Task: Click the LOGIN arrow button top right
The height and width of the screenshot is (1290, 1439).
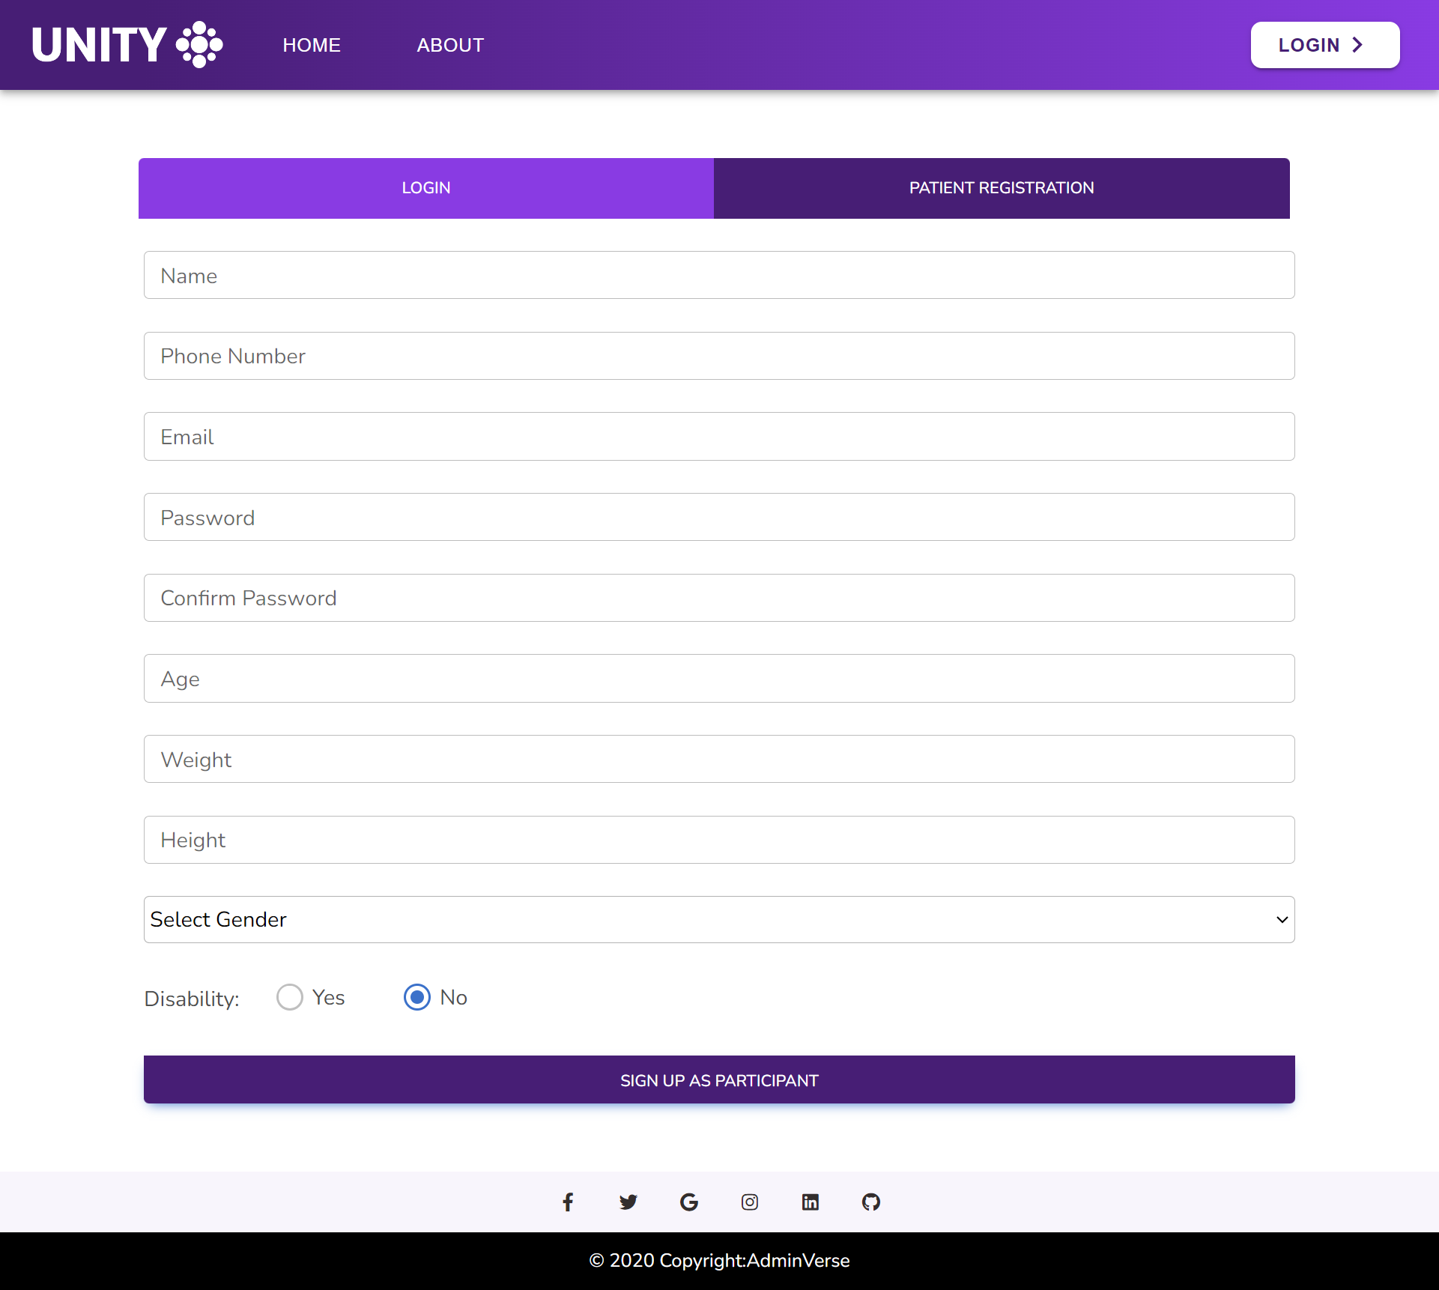Action: (x=1322, y=45)
